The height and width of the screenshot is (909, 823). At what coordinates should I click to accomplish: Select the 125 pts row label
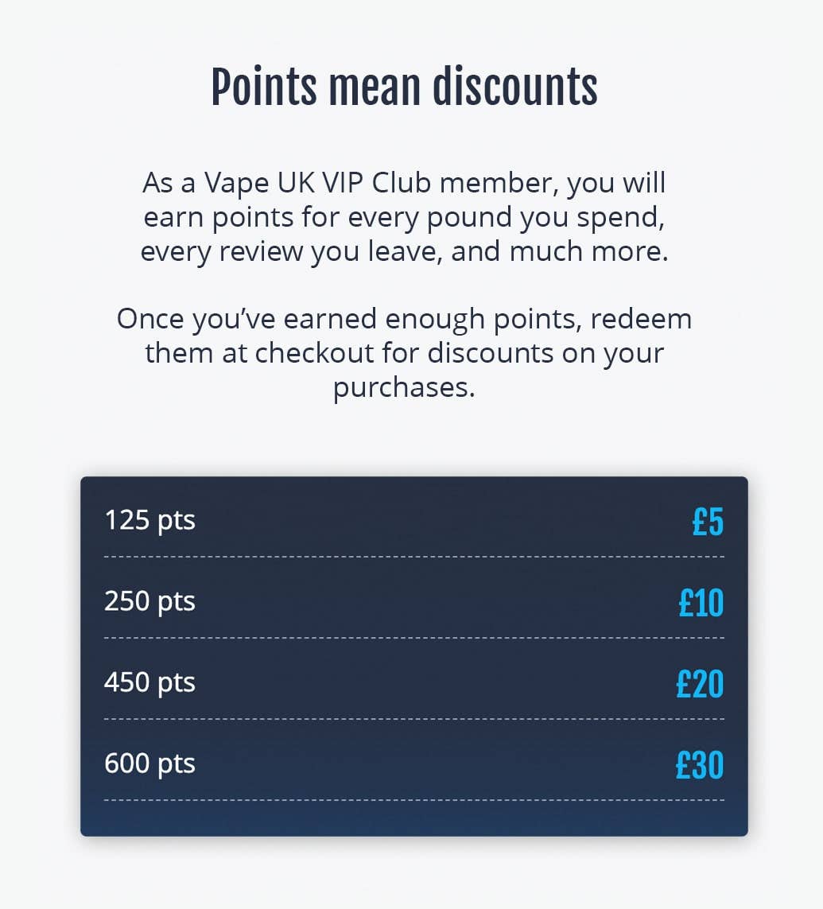coord(149,520)
